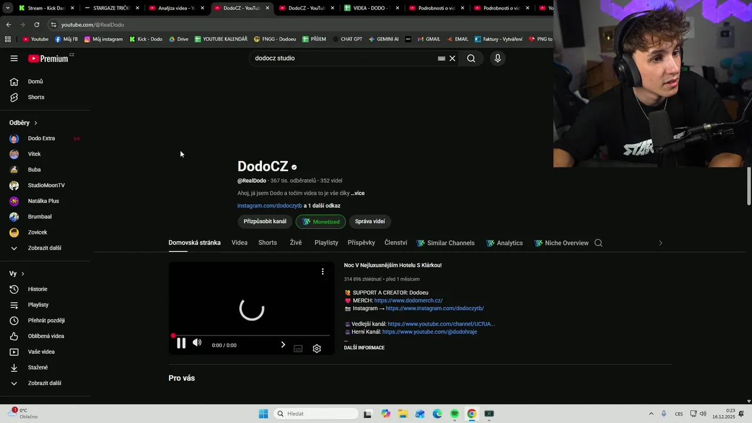752x423 pixels.
Task: Switch to the 'STARGAZE TRIČKO' browser tab
Action: point(111,8)
